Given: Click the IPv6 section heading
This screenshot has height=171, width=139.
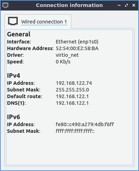Looking at the screenshot, I should pyautogui.click(x=14, y=117).
